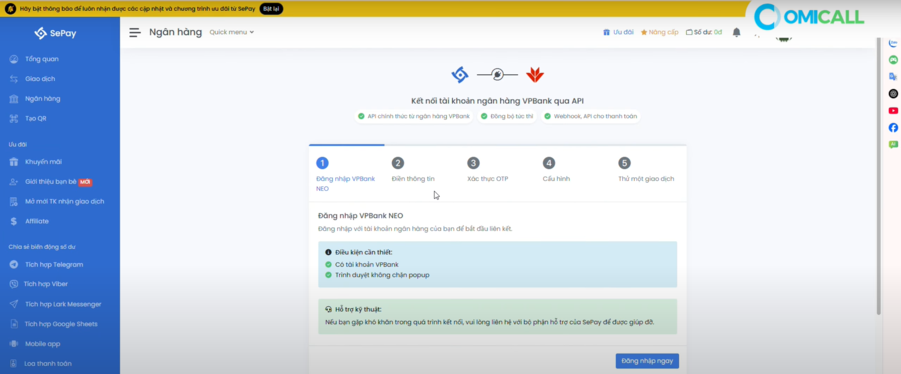The width and height of the screenshot is (901, 374).
Task: Open the notifications bell
Action: (x=737, y=32)
